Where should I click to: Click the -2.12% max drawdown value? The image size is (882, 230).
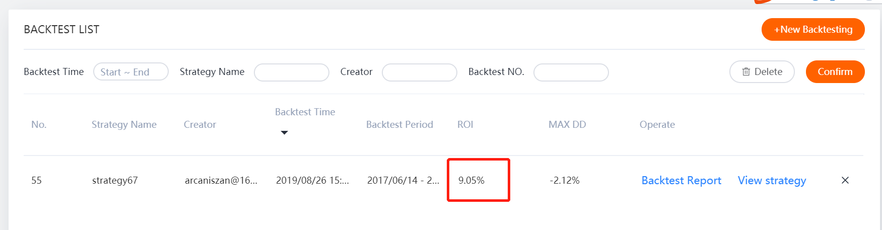pos(565,181)
